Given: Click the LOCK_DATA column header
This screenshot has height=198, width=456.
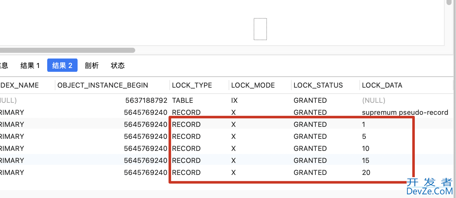Looking at the screenshot, I should (382, 85).
